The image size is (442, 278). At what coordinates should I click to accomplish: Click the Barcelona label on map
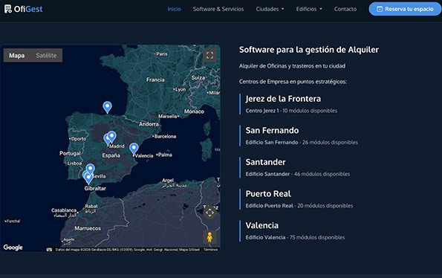[165, 137]
